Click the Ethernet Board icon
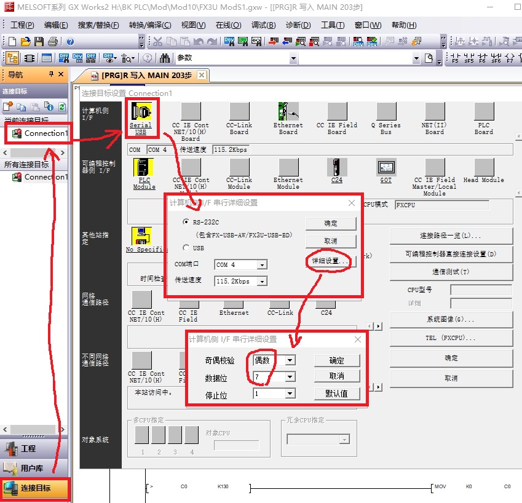The width and height of the screenshot is (522, 503). point(288,113)
